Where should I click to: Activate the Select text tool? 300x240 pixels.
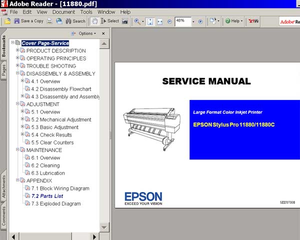coord(110,21)
